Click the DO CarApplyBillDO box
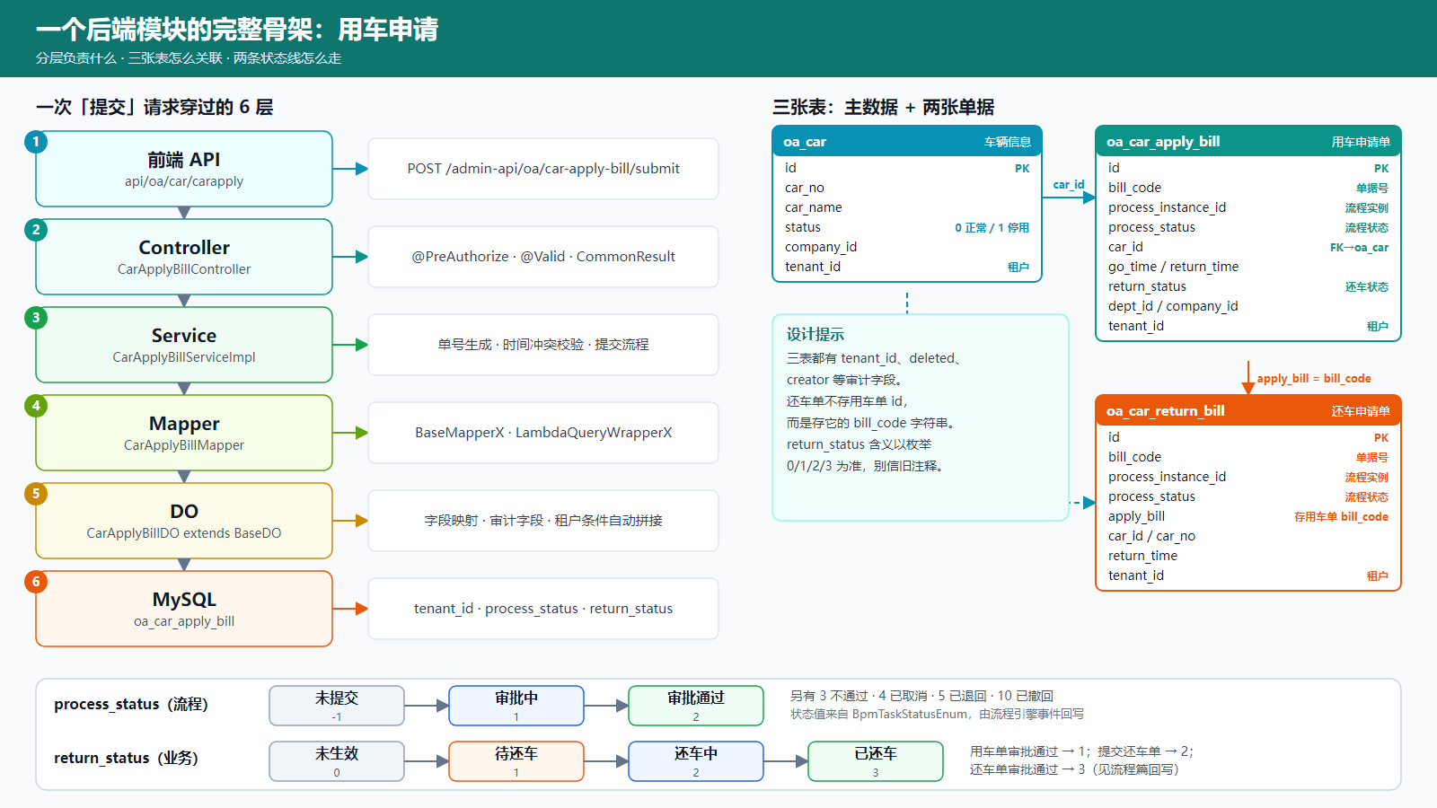Viewport: 1437px width, 808px height. pos(184,521)
